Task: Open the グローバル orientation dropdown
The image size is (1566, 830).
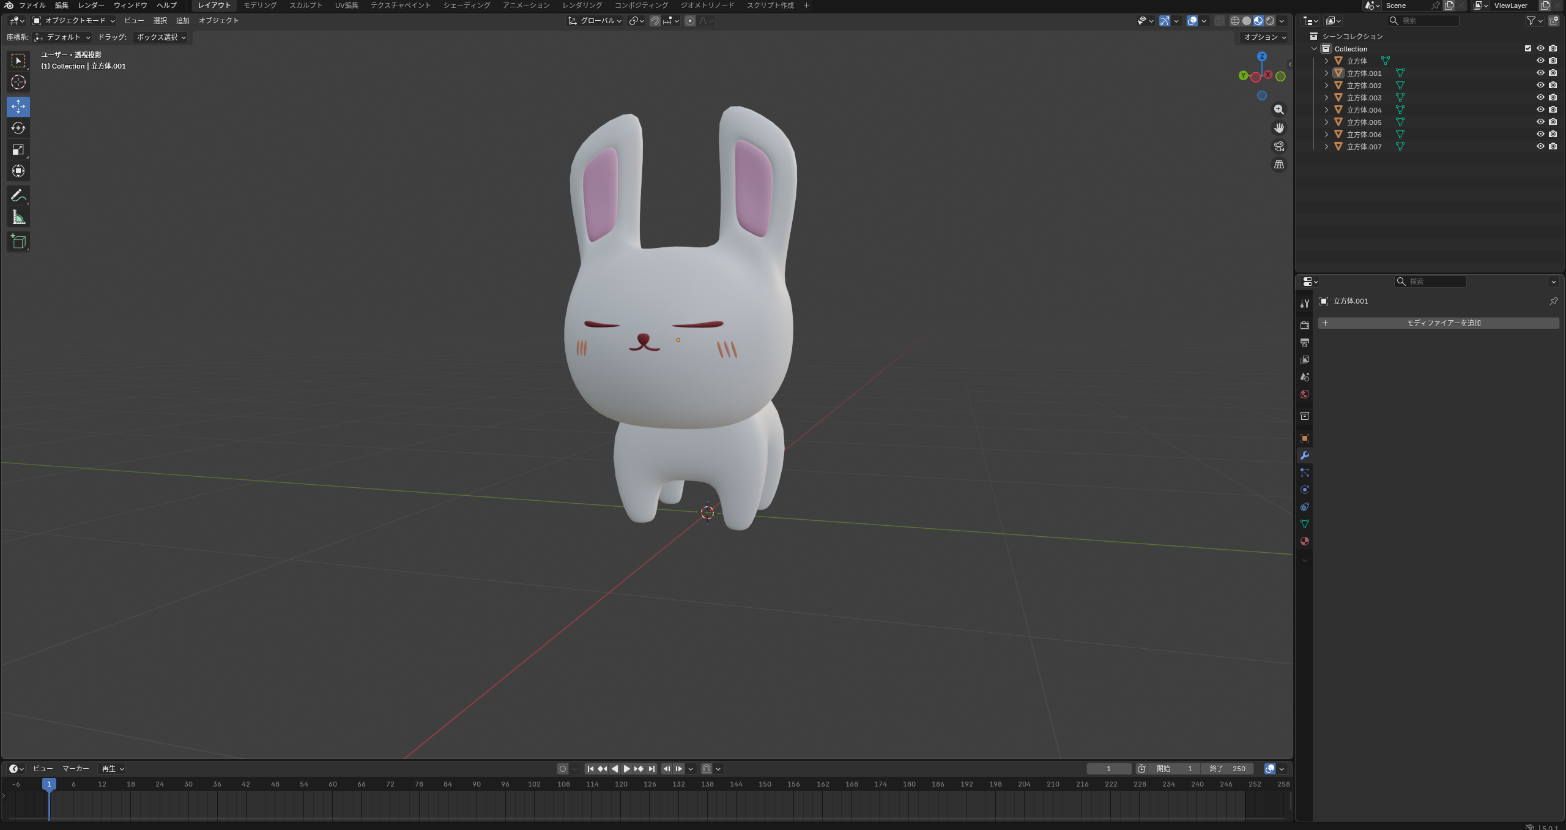Action: (x=596, y=21)
